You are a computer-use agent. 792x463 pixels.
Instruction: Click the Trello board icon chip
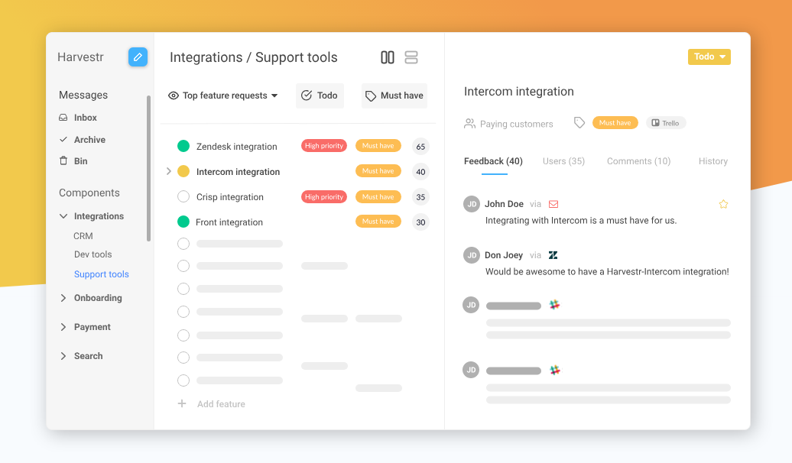click(x=655, y=123)
